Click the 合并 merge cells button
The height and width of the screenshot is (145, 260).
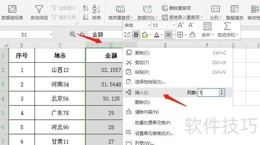[x=207, y=30]
